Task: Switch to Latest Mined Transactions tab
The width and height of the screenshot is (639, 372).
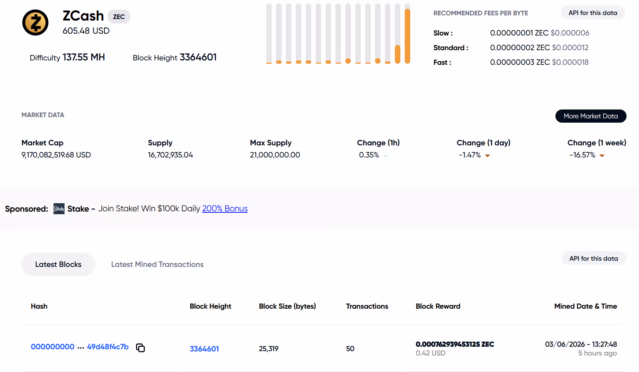Action: [x=157, y=264]
